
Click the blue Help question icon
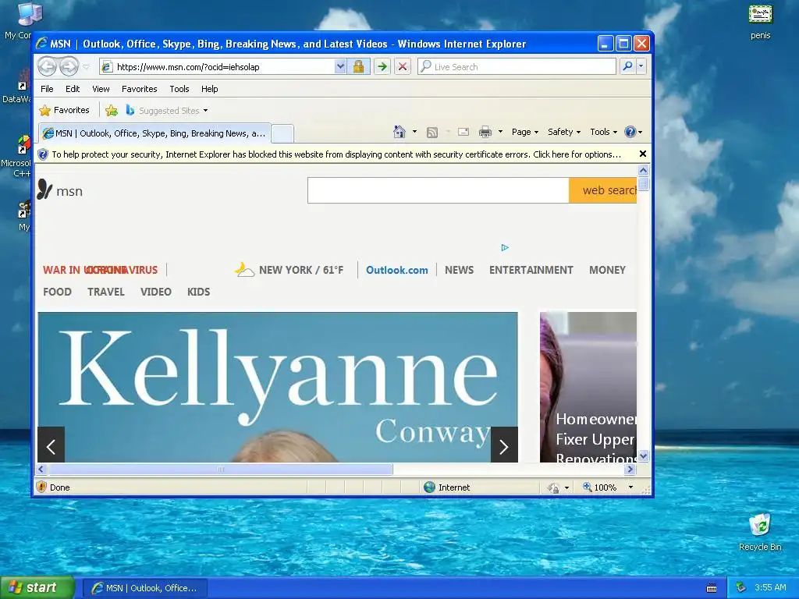630,132
